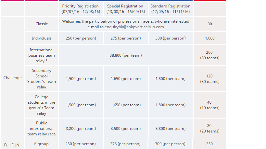Image resolution: width=266 pixels, height=149 pixels.
Task: Select the Special Registration column header
Action: pyautogui.click(x=126, y=9)
